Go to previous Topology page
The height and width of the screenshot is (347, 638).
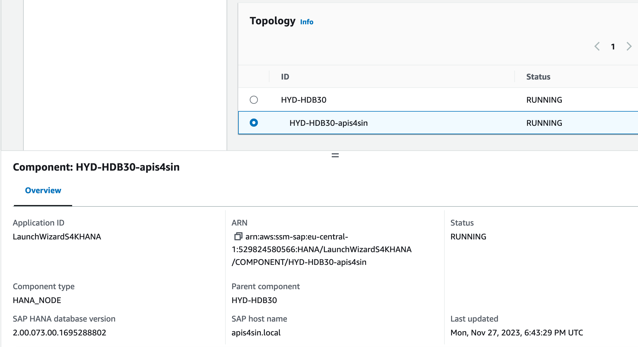597,47
